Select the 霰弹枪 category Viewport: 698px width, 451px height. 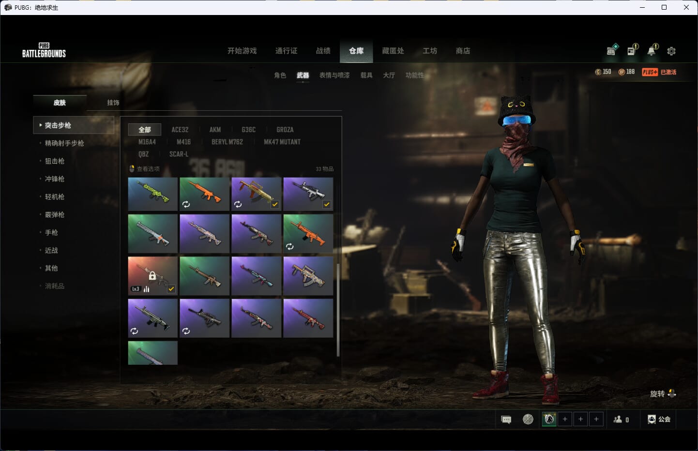55,215
